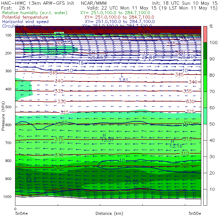
Task: Select the 60–70% light green colorbar segment
Action: tap(205, 99)
